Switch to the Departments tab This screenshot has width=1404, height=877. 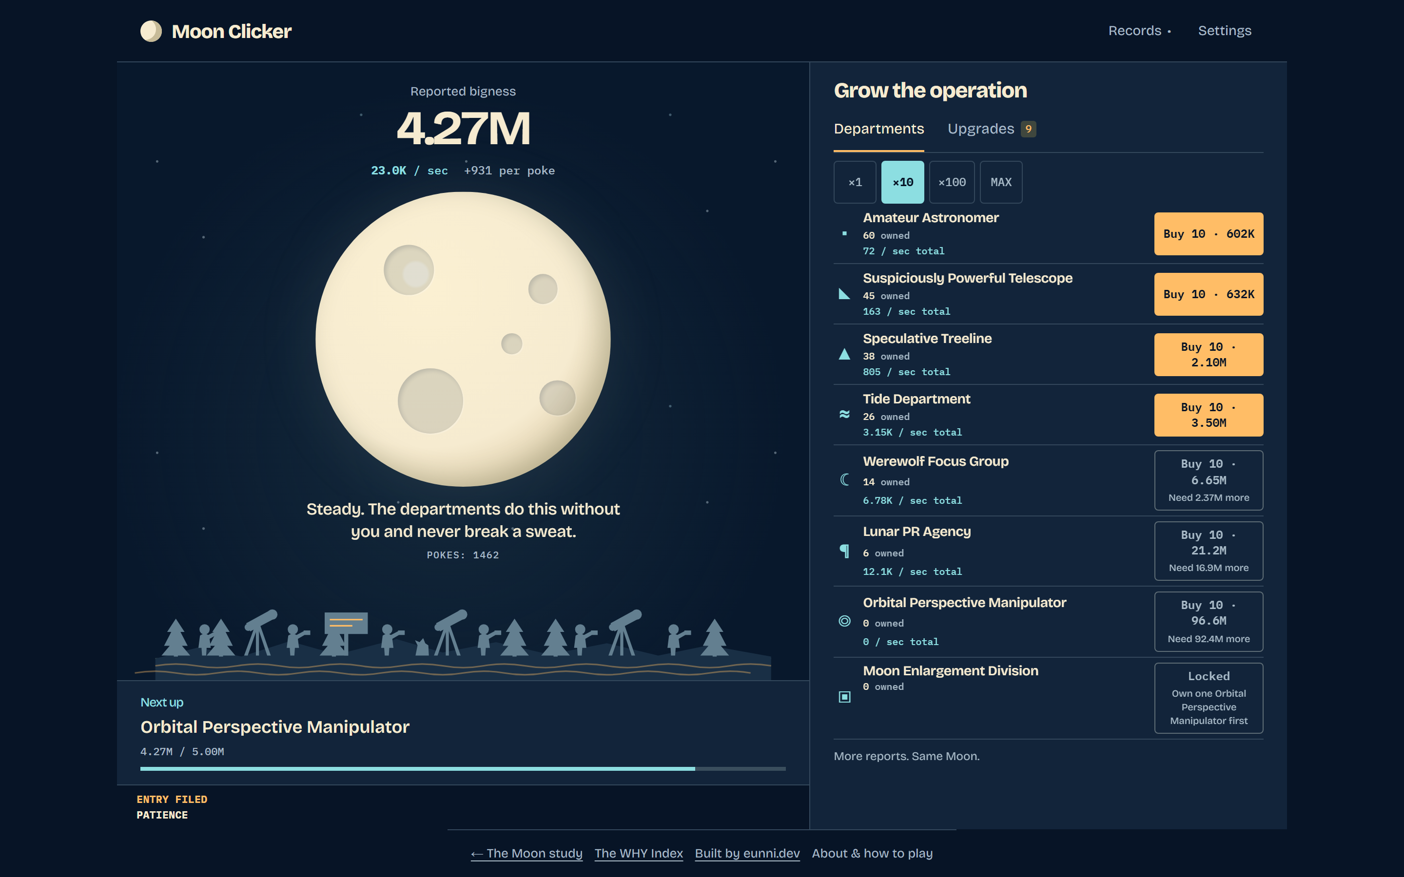coord(878,129)
